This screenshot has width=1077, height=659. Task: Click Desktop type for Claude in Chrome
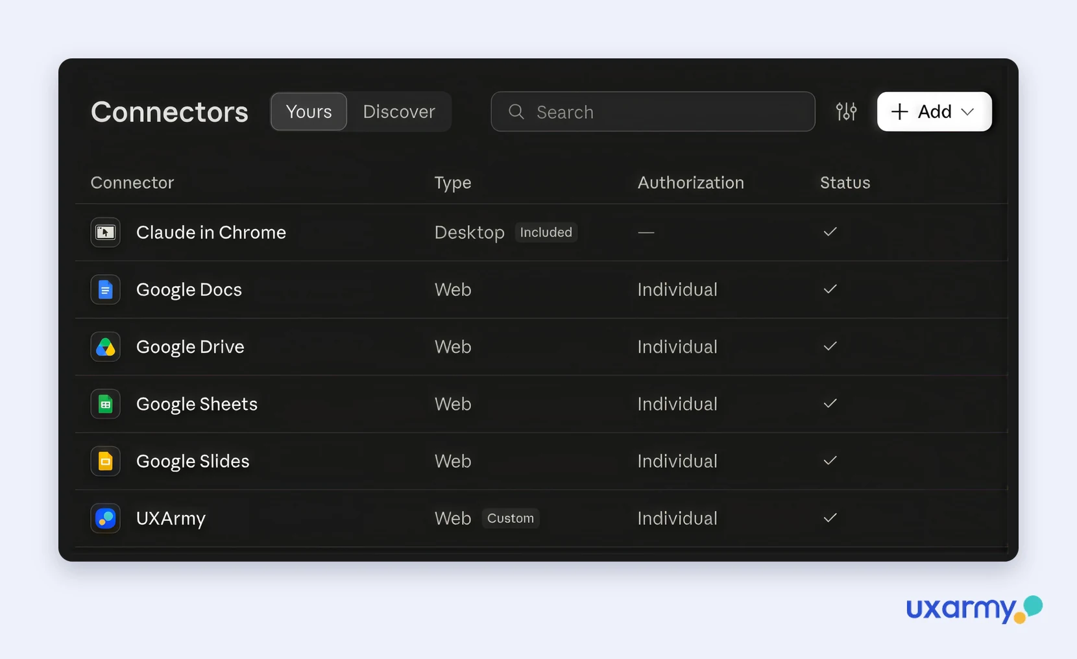click(x=469, y=233)
